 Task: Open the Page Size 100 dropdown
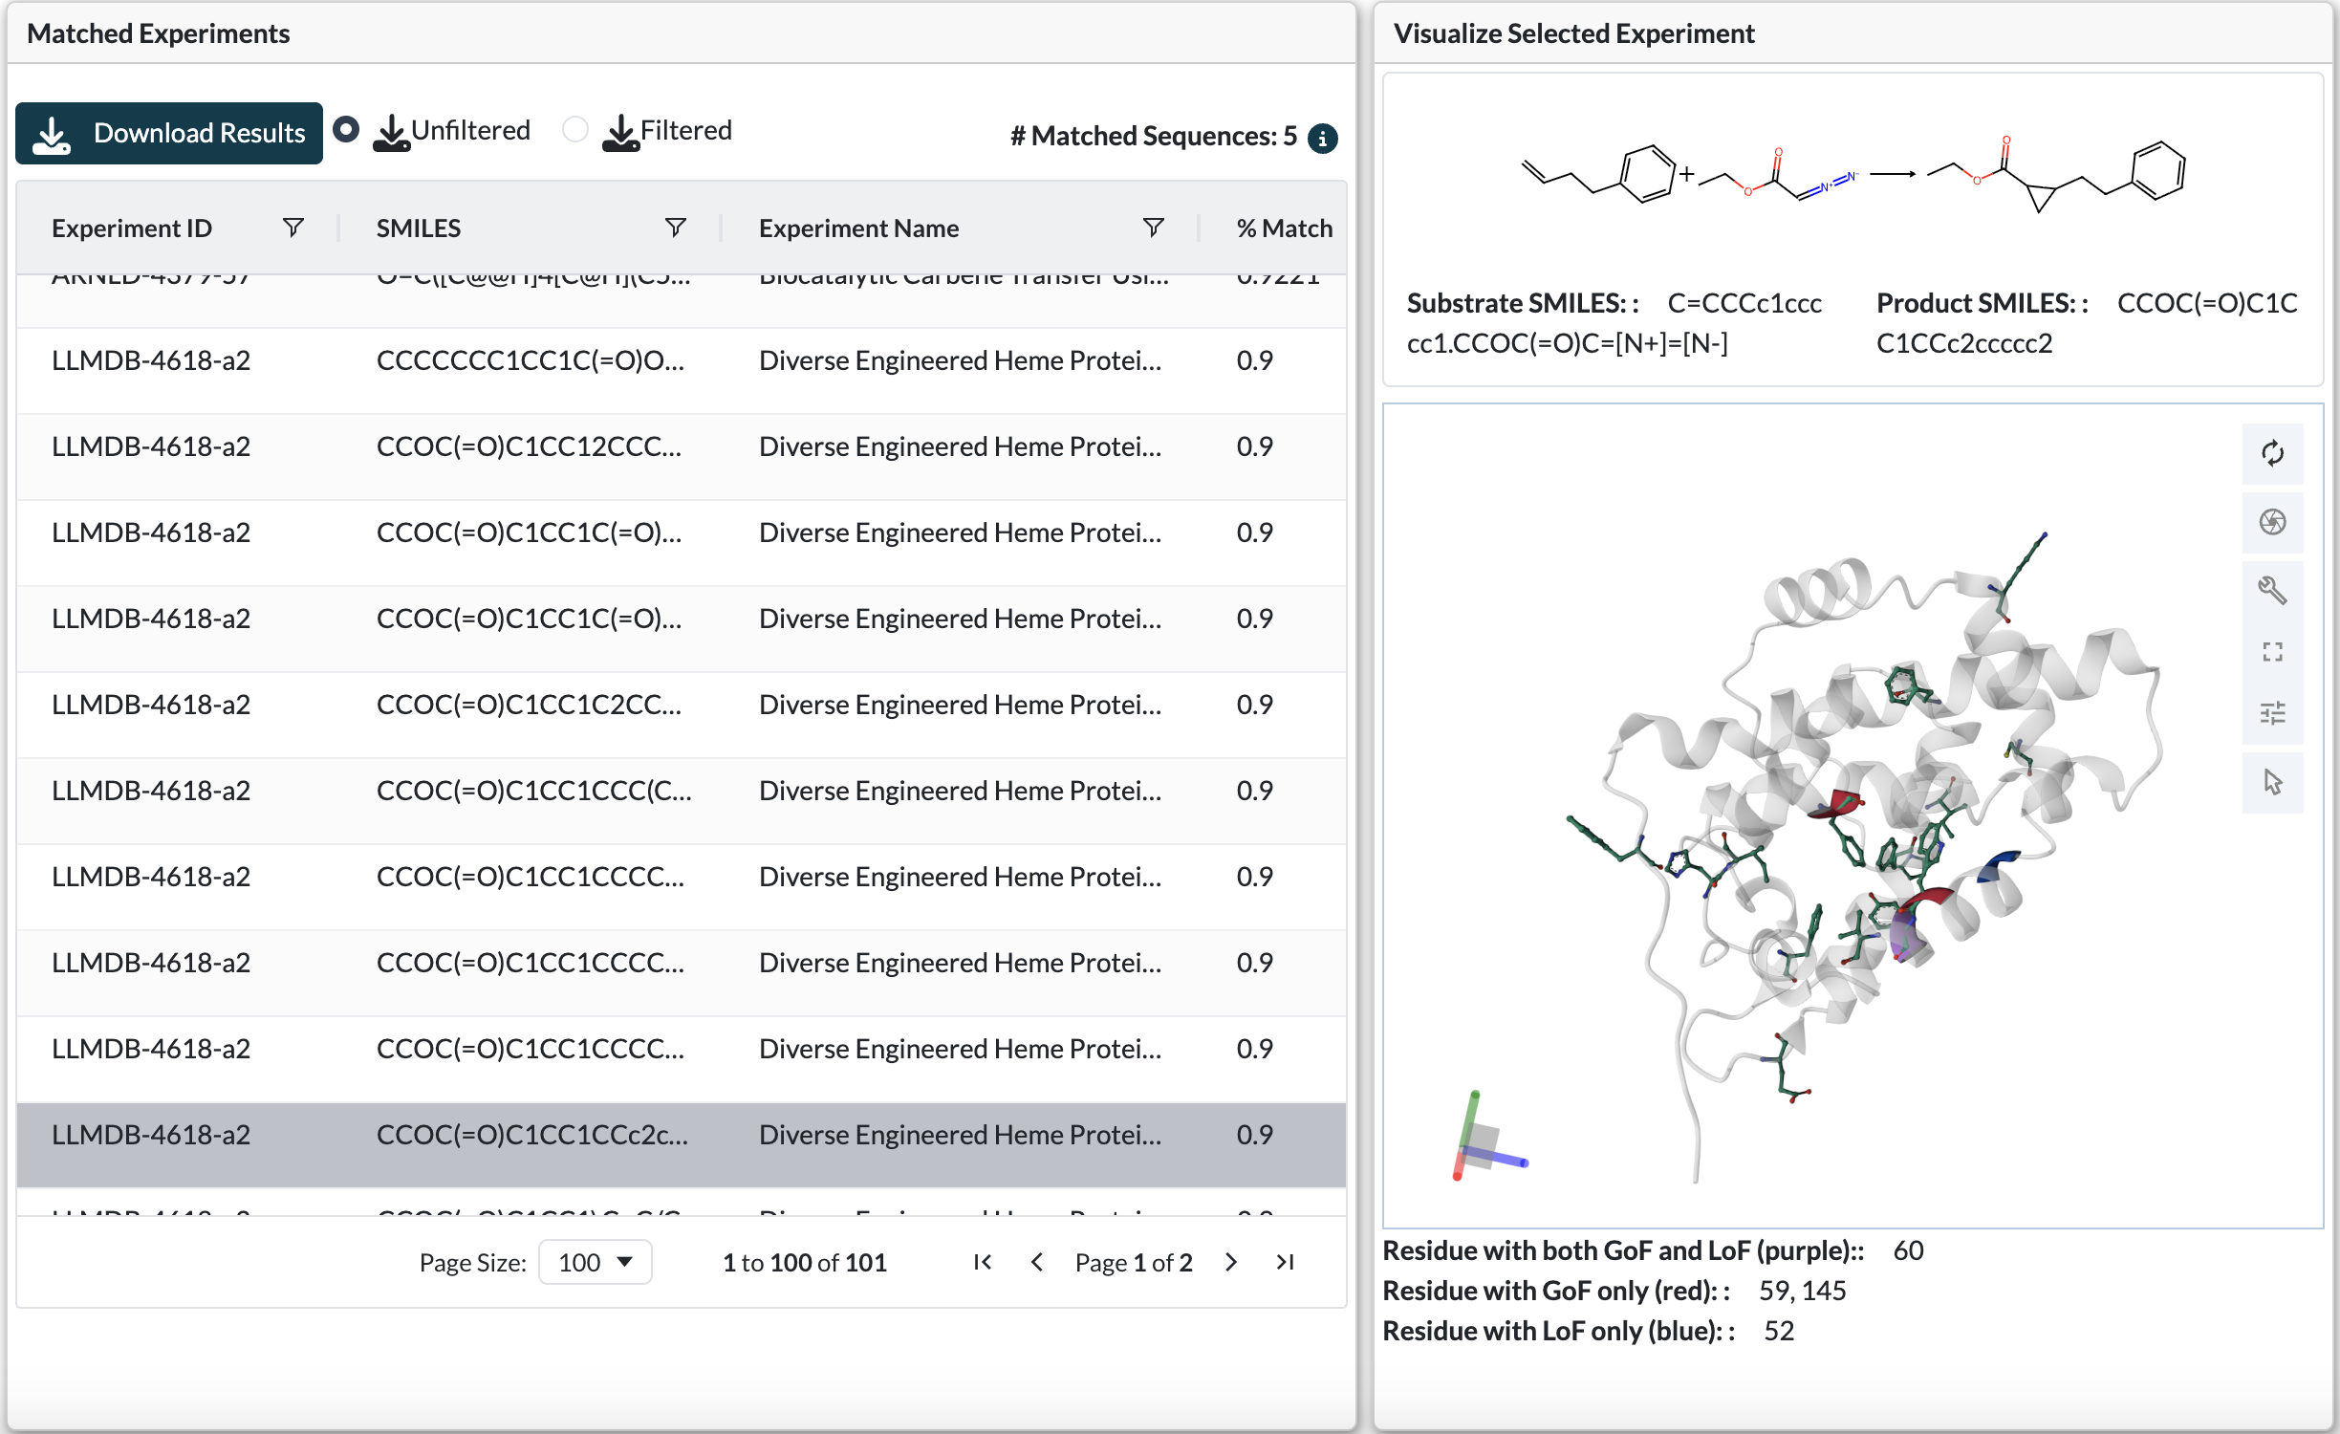click(x=595, y=1262)
